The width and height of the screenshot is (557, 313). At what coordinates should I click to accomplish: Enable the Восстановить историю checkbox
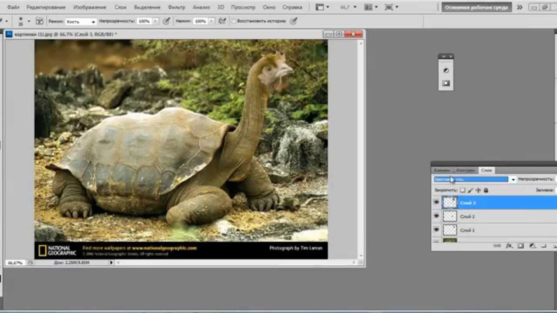pyautogui.click(x=234, y=21)
